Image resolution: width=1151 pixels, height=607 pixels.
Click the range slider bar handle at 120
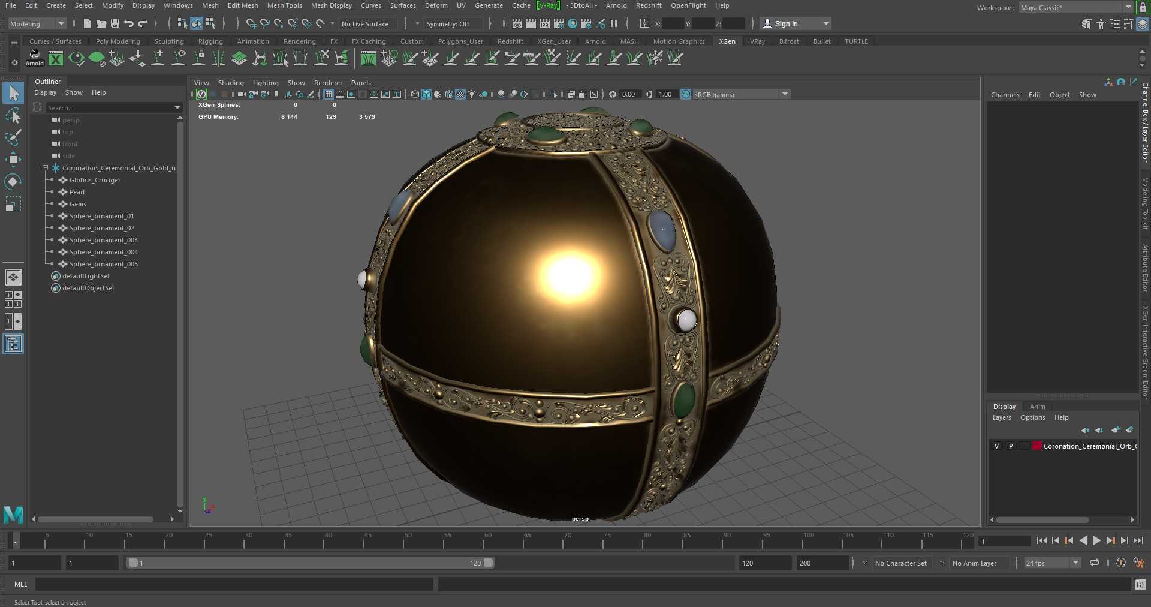(x=489, y=563)
